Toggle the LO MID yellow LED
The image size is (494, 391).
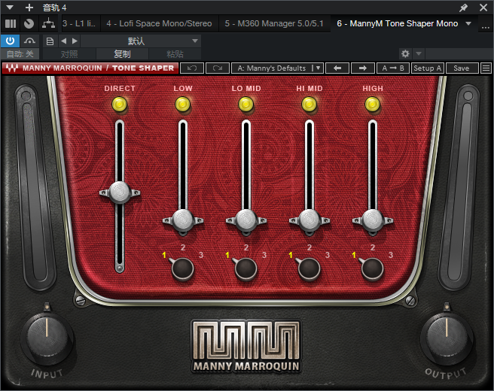(x=246, y=105)
